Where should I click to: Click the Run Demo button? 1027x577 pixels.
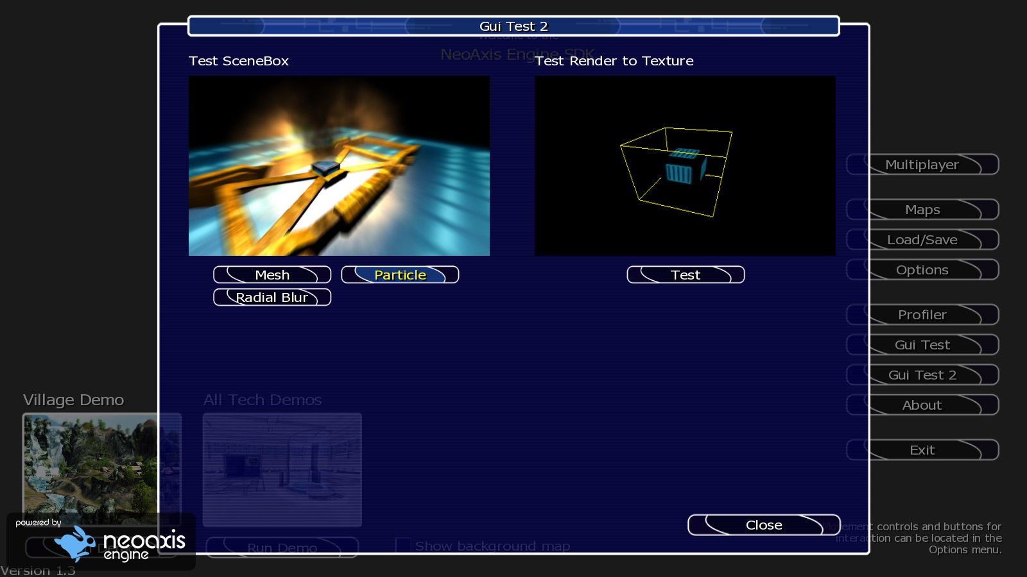(x=282, y=548)
